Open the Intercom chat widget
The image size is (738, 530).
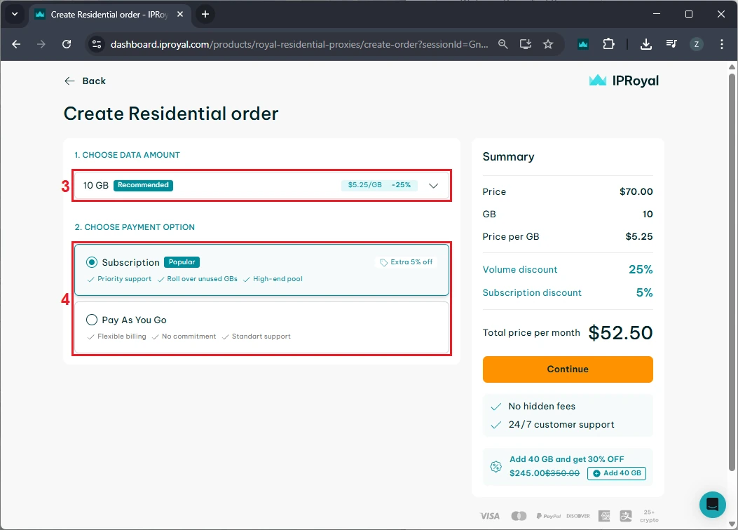click(712, 504)
